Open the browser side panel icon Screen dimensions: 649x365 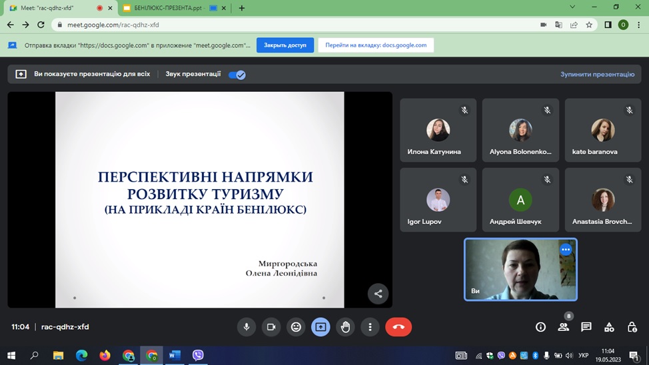[x=608, y=25]
